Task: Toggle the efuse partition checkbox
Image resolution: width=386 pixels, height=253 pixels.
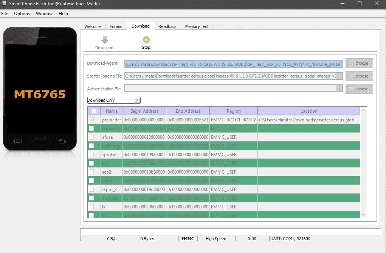Action: [91, 137]
